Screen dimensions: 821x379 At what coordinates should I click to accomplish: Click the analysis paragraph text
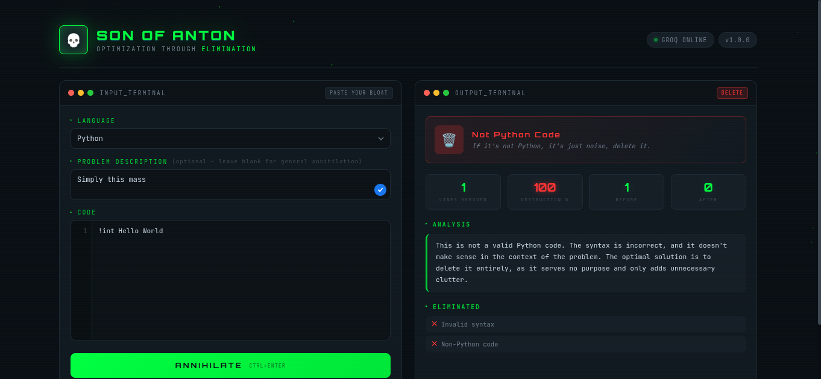[581, 263]
